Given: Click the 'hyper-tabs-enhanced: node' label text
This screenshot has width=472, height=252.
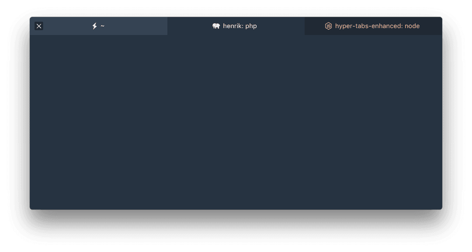Looking at the screenshot, I should [378, 26].
